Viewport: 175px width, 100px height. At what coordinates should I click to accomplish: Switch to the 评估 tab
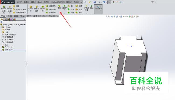pyautogui.click(x=35, y=16)
